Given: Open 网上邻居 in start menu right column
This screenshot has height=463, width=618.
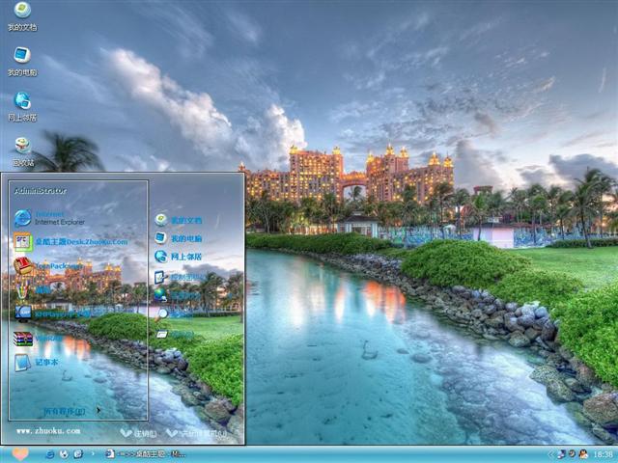Looking at the screenshot, I should [x=178, y=257].
